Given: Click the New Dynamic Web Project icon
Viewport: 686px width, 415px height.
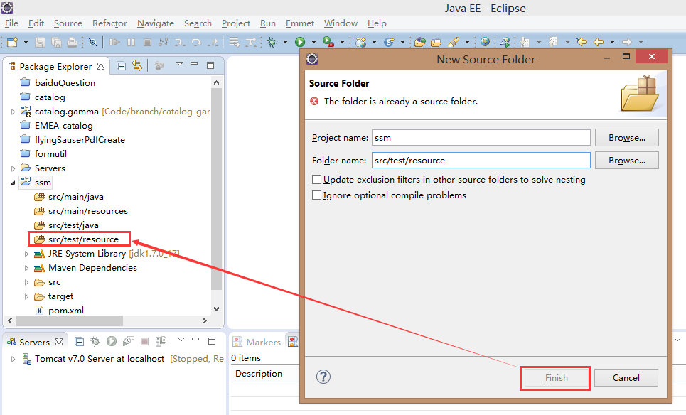Looking at the screenshot, I should [x=361, y=42].
